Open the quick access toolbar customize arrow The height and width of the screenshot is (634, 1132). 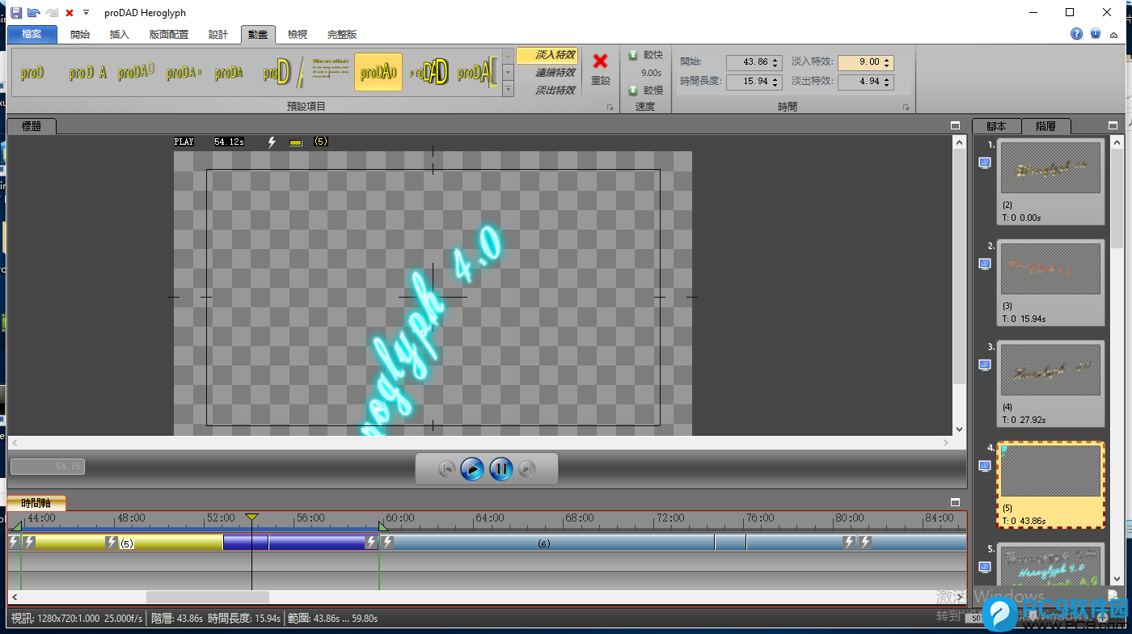pyautogui.click(x=86, y=13)
